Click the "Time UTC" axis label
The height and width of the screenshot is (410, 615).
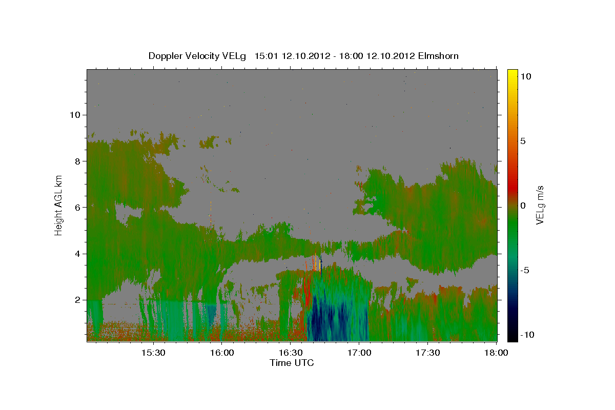click(292, 363)
